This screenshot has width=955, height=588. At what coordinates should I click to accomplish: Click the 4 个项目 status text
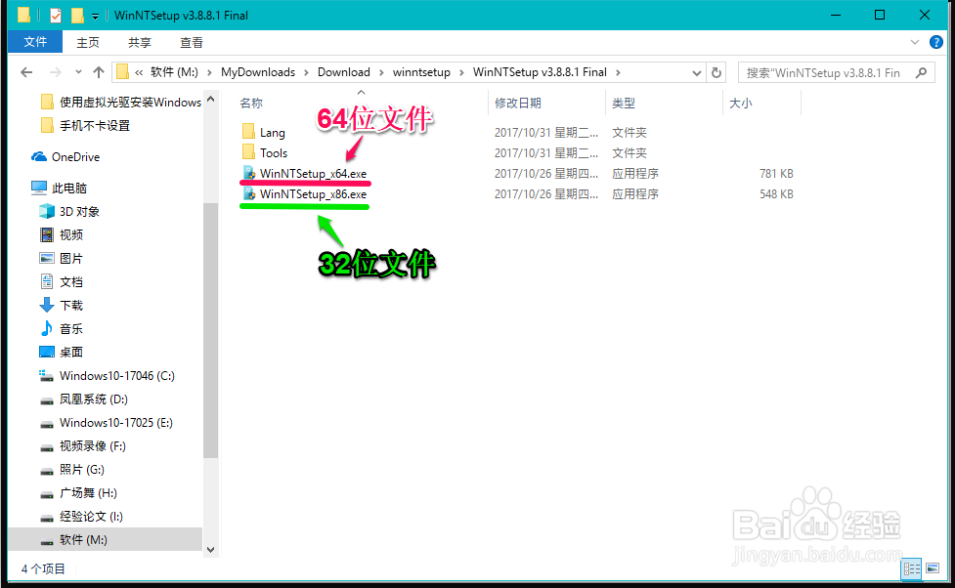[x=43, y=569]
